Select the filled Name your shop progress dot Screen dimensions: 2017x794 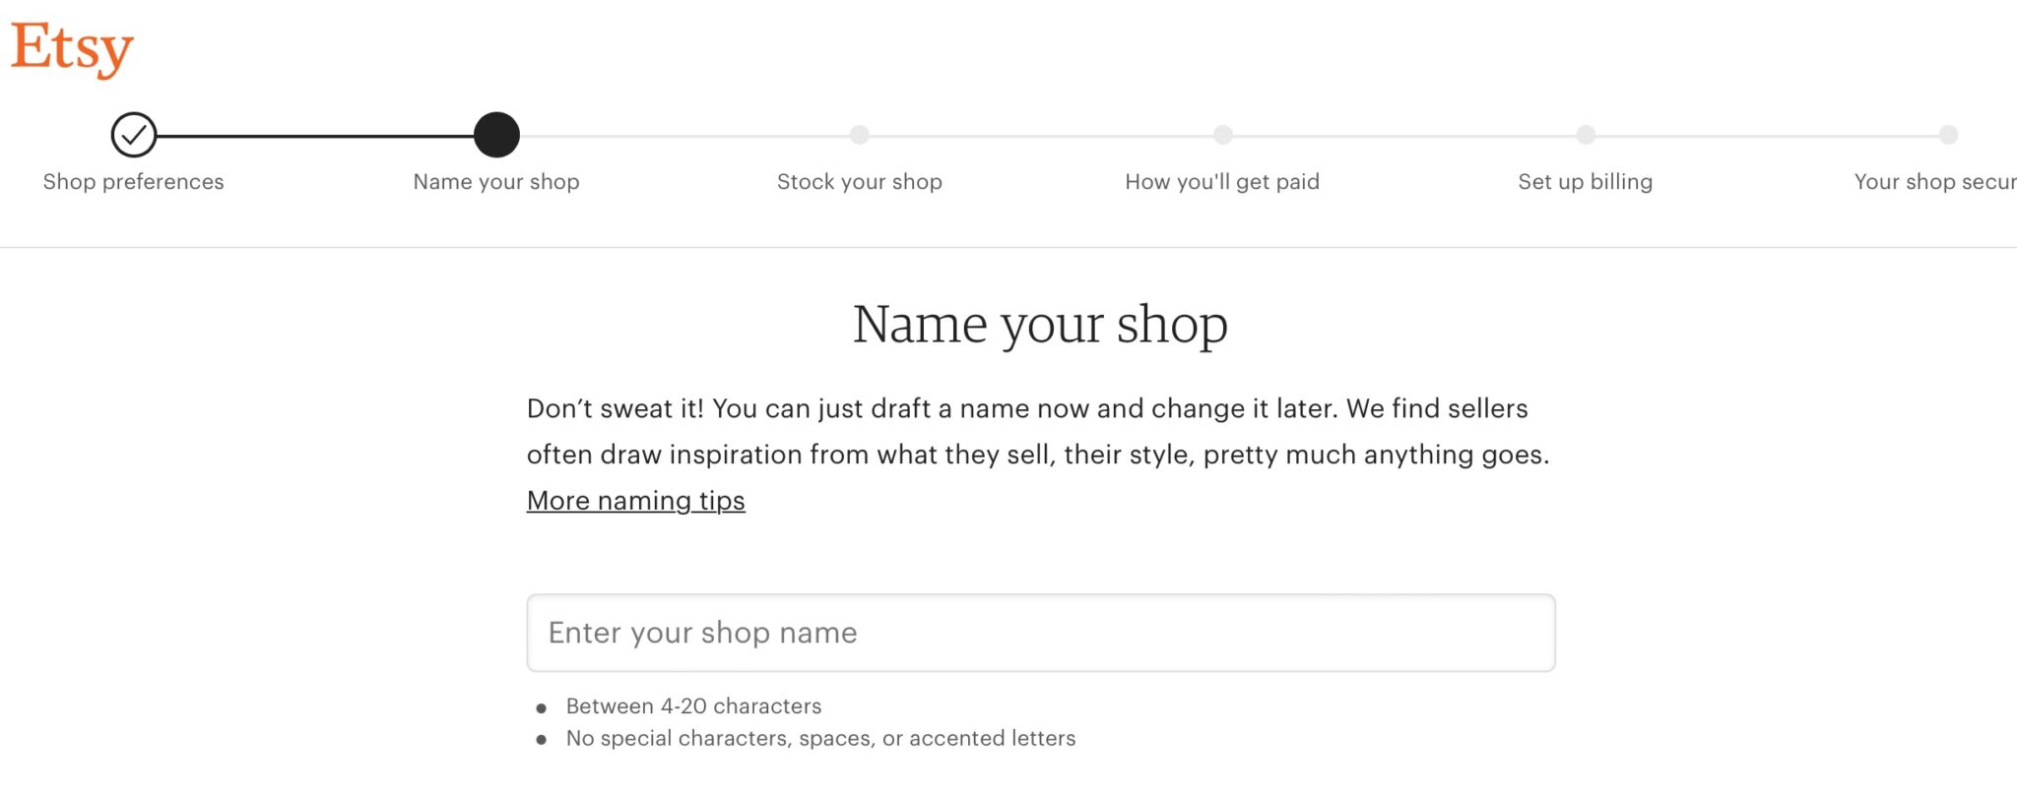coord(496,135)
